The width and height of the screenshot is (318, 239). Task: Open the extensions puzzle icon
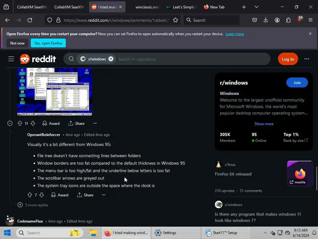[x=288, y=20]
